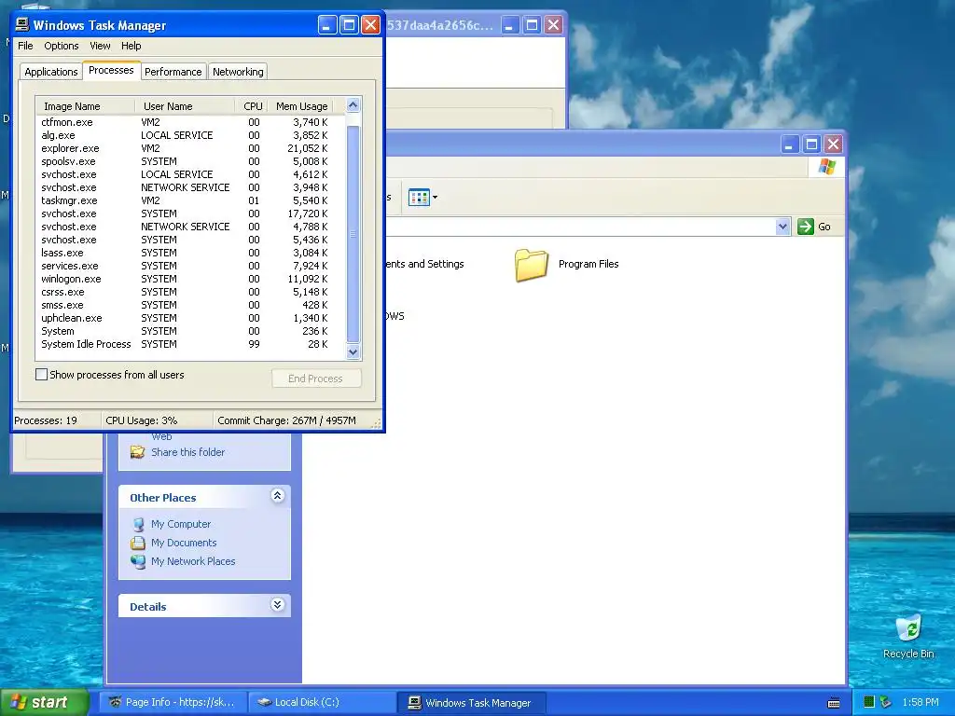The width and height of the screenshot is (955, 716).
Task: Select the Processes tab
Action: pyautogui.click(x=111, y=70)
